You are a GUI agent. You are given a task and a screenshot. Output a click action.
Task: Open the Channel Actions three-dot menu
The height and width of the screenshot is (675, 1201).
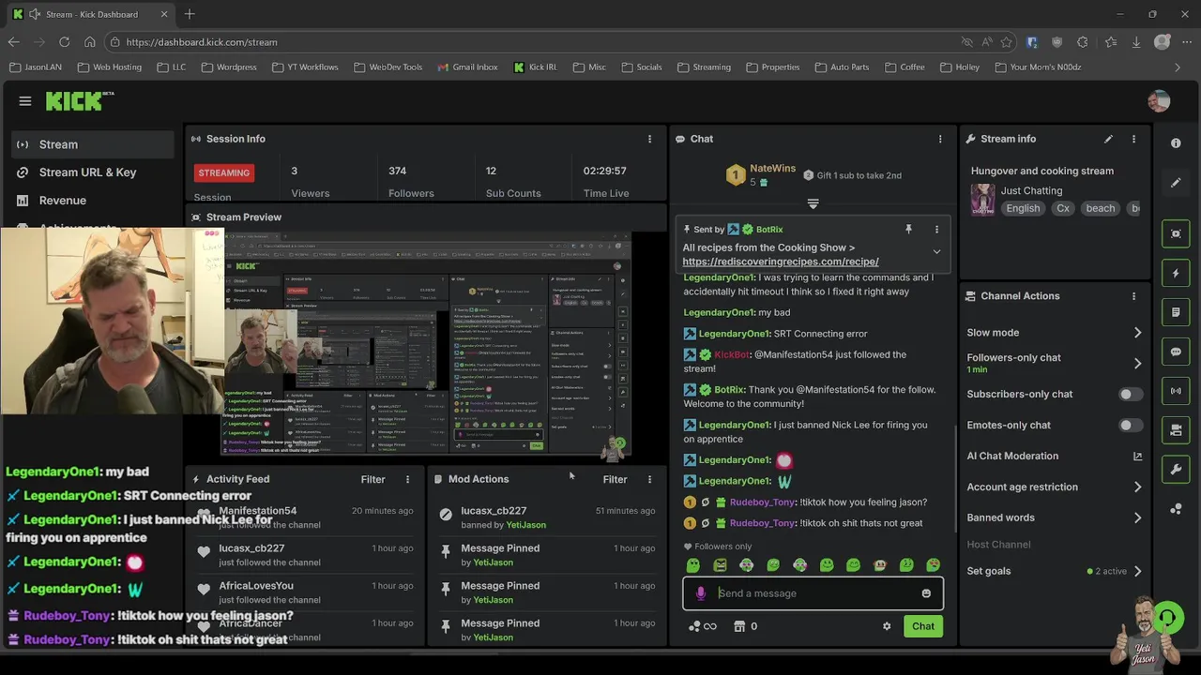[x=1133, y=296]
